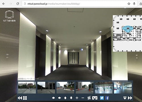Viewport: 142px width, 102px height.
Task: Bookmark the page with the star icon
Action: coord(129,4)
